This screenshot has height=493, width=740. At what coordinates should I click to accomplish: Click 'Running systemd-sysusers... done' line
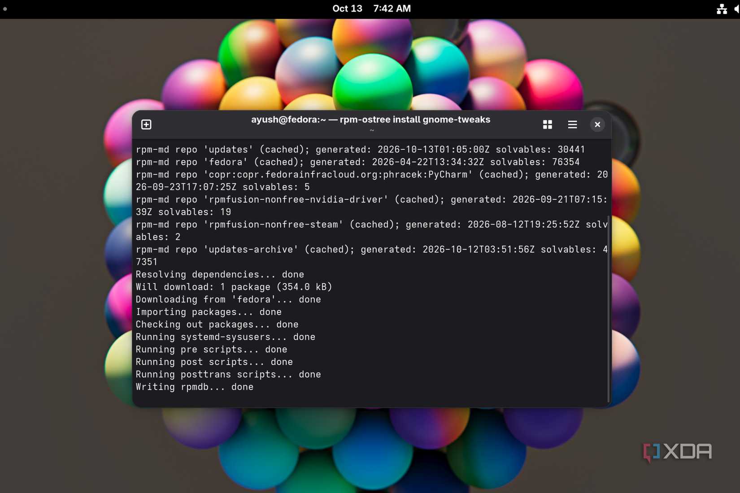tap(226, 337)
